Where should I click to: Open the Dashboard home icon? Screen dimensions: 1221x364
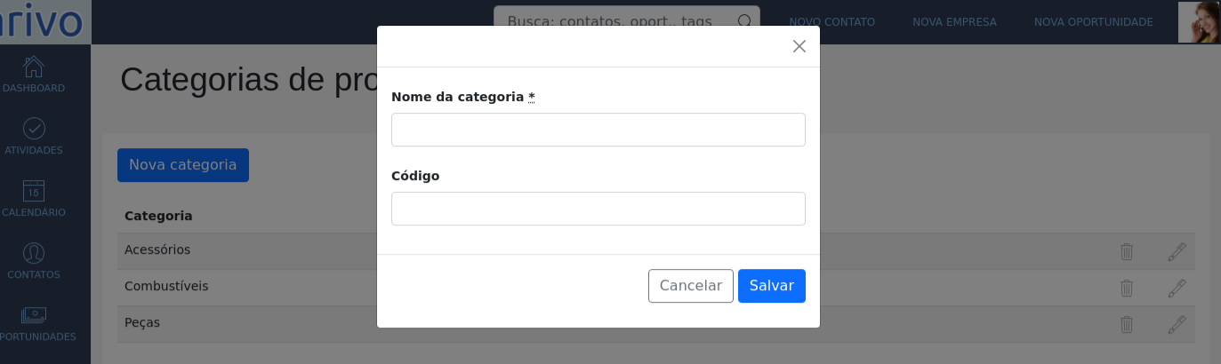pyautogui.click(x=34, y=67)
